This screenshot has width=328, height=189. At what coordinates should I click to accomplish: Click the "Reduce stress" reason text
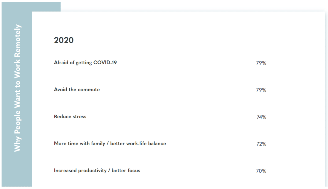[x=70, y=117]
